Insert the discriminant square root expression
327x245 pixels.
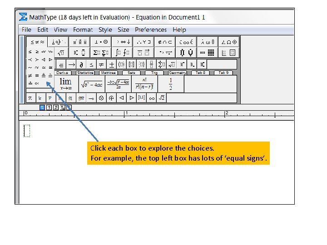pyautogui.click(x=92, y=84)
